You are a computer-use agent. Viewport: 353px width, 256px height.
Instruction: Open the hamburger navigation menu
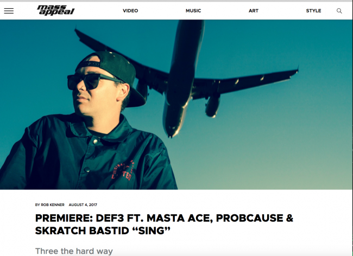click(x=9, y=11)
